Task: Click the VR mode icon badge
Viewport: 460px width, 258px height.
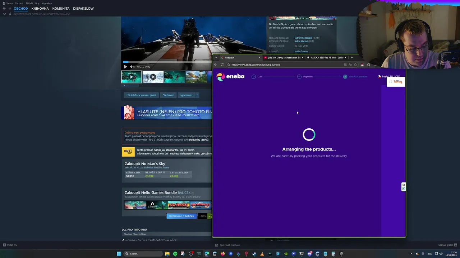Action: (x=128, y=152)
